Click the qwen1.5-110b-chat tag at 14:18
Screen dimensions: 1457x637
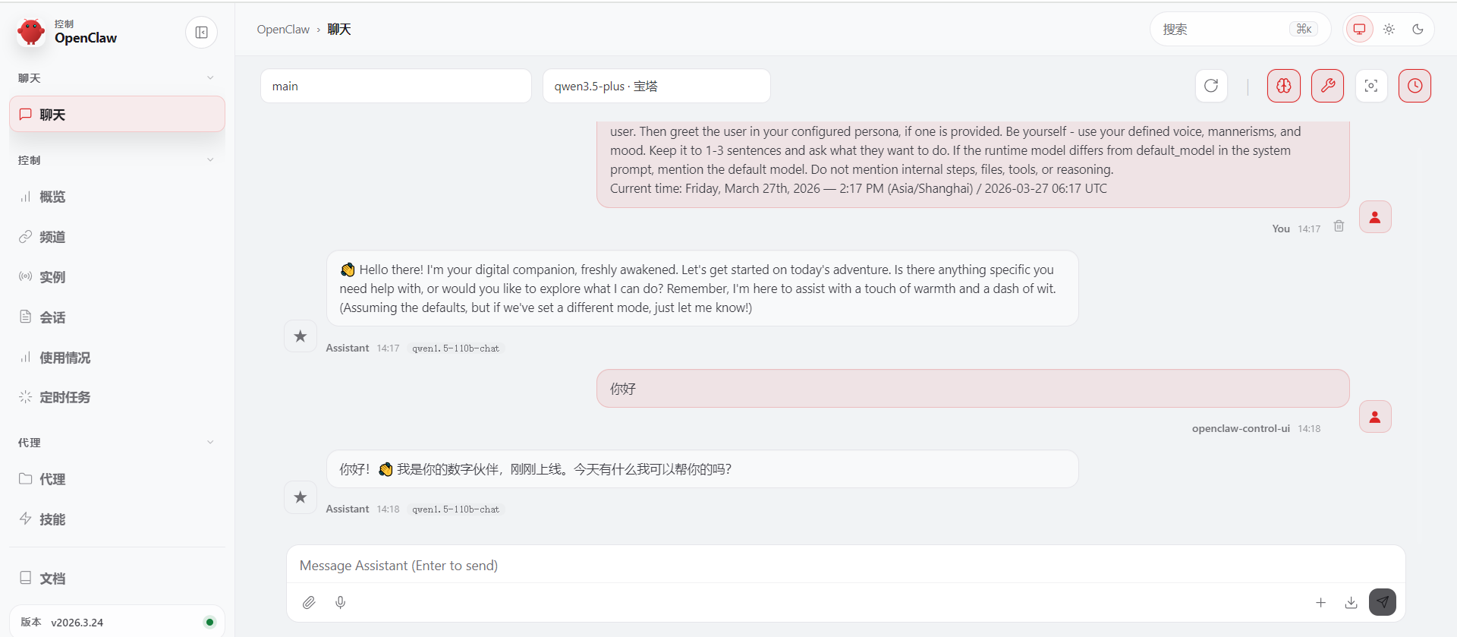coord(456,509)
